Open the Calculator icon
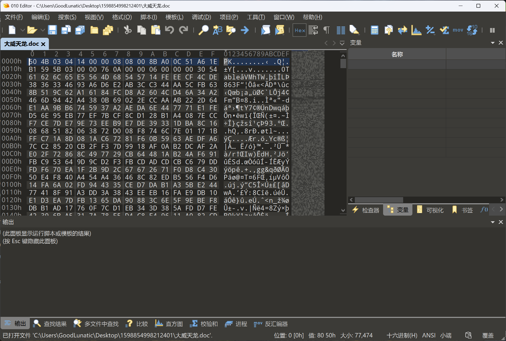506x341 pixels. click(374, 30)
